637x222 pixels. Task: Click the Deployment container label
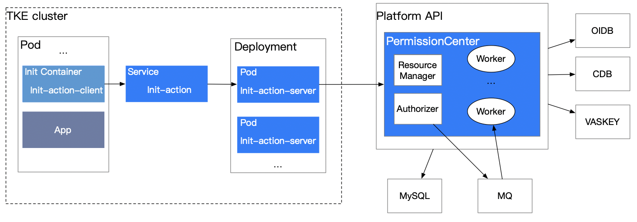[266, 46]
